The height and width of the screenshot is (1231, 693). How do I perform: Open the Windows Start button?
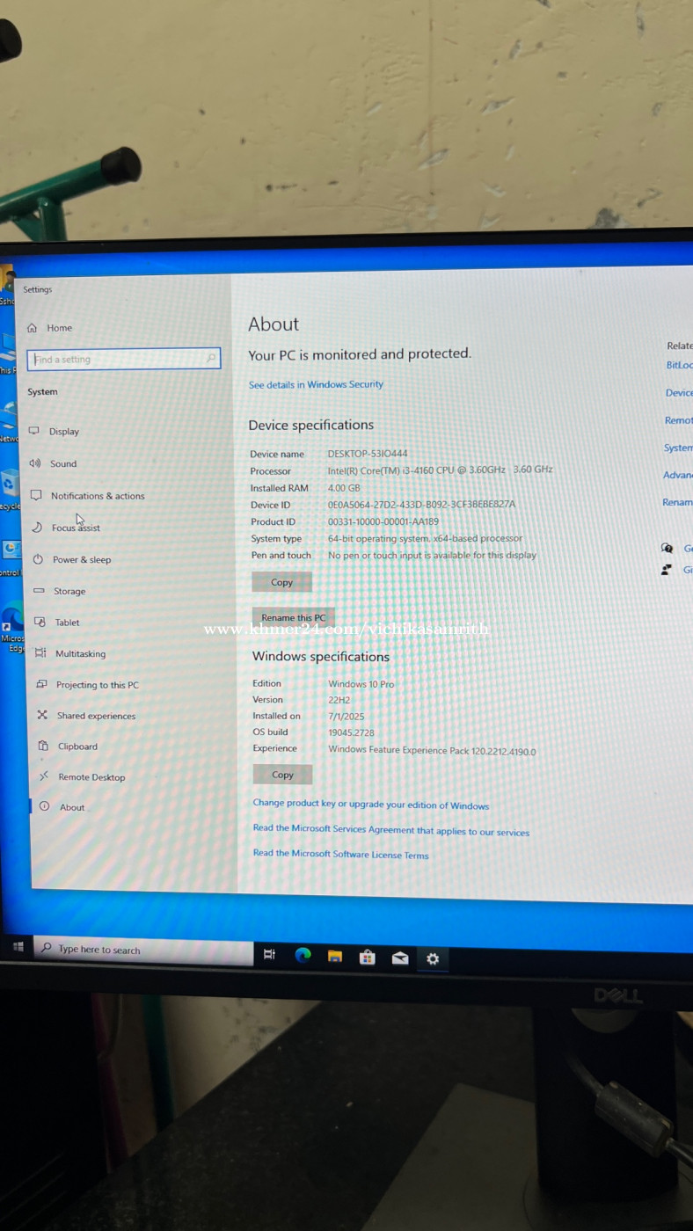click(18, 947)
